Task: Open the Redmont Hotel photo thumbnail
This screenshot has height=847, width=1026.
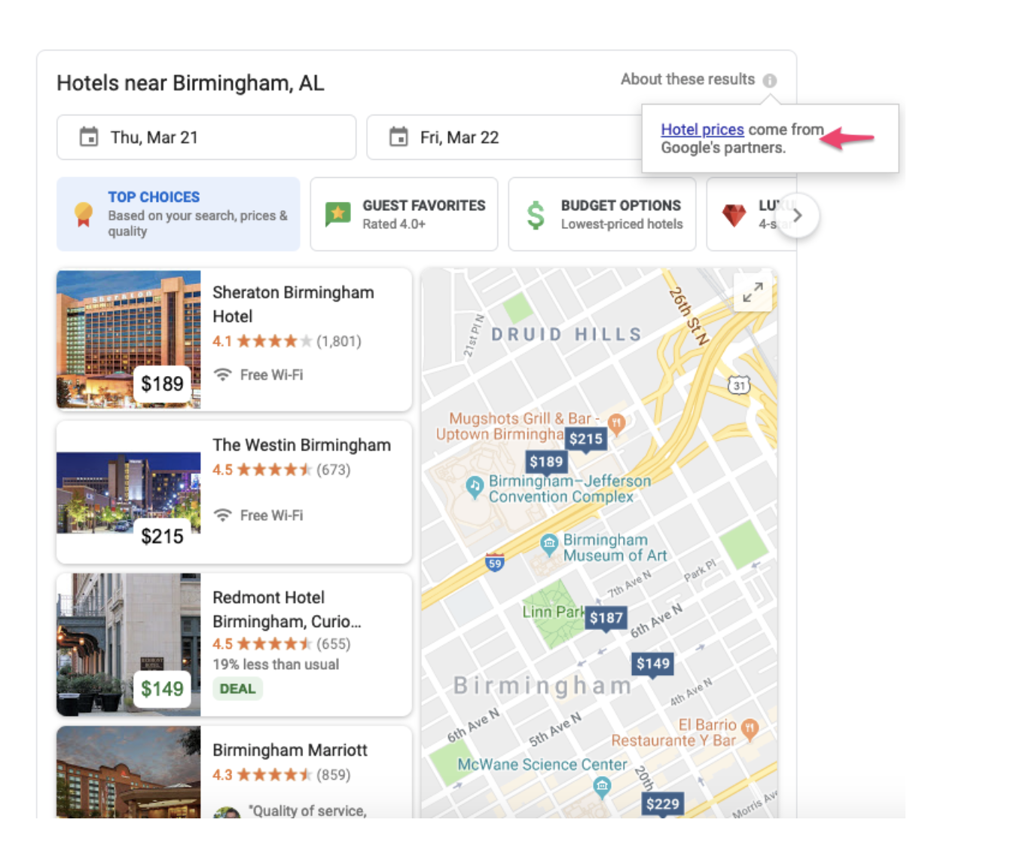Action: pyautogui.click(x=129, y=645)
